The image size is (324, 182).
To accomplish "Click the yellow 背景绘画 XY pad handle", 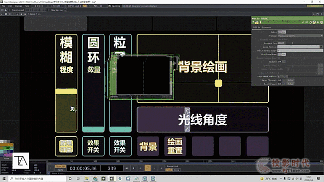I will [x=218, y=83].
